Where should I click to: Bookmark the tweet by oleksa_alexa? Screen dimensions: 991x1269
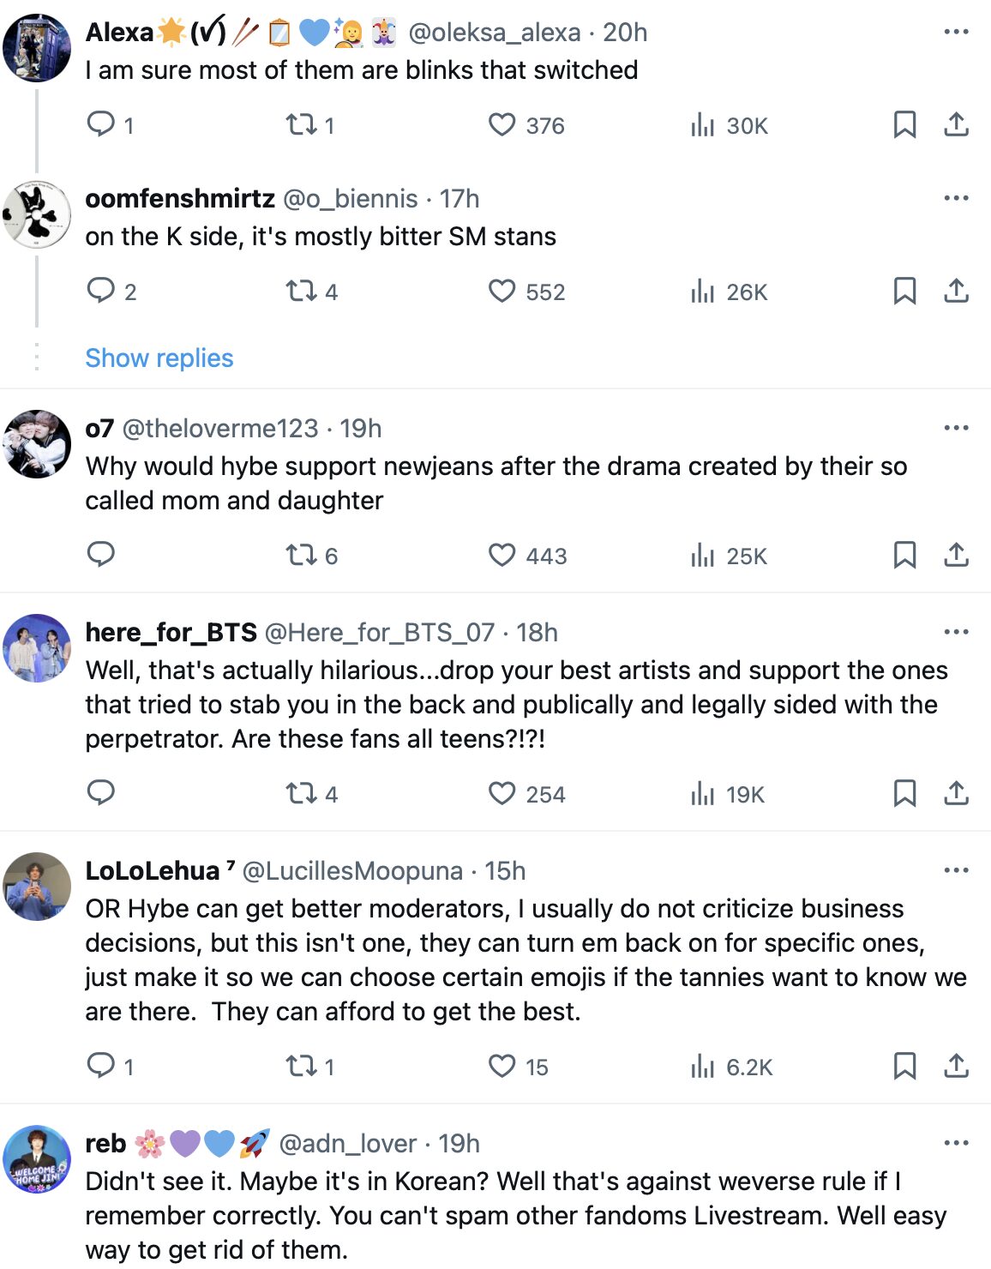pyautogui.click(x=904, y=125)
